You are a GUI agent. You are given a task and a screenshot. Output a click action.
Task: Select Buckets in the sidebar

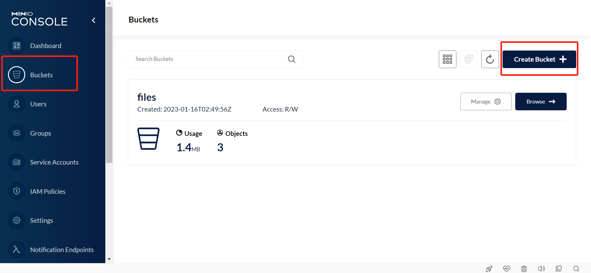tap(41, 75)
